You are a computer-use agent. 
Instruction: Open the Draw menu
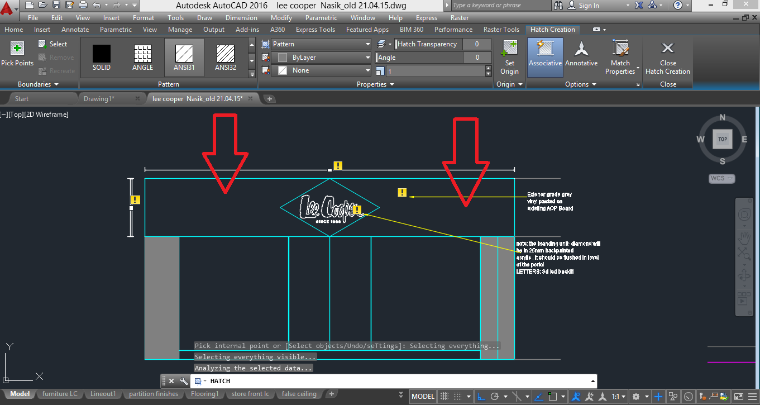pyautogui.click(x=205, y=18)
